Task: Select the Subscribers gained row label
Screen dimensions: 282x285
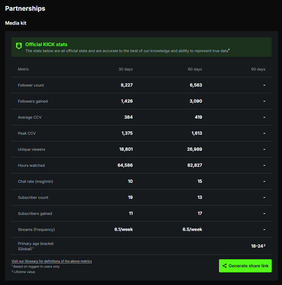Action: click(x=35, y=213)
